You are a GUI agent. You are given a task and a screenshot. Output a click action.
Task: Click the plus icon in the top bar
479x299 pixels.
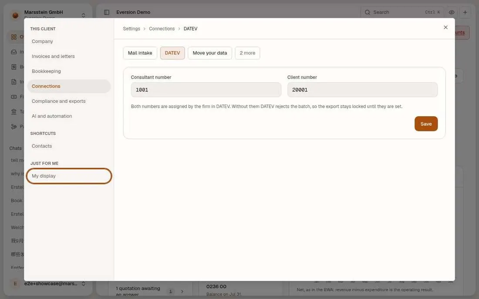click(x=465, y=12)
